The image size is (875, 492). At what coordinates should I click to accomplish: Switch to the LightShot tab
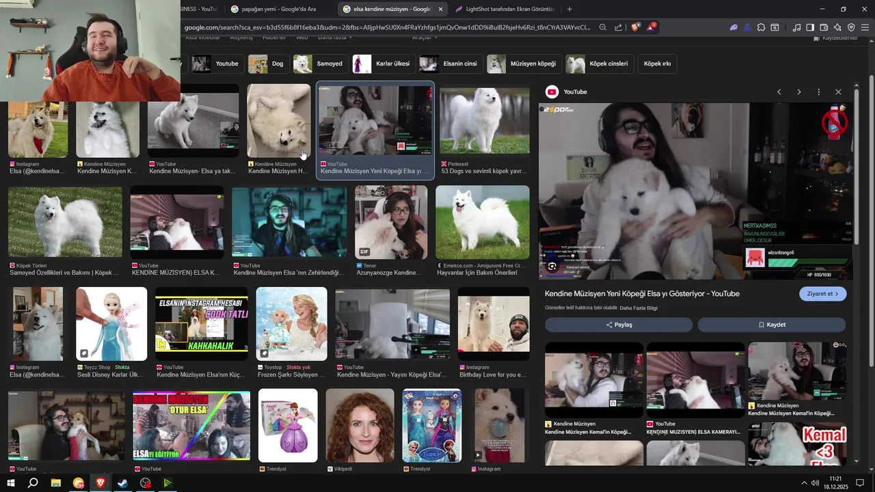(x=505, y=9)
